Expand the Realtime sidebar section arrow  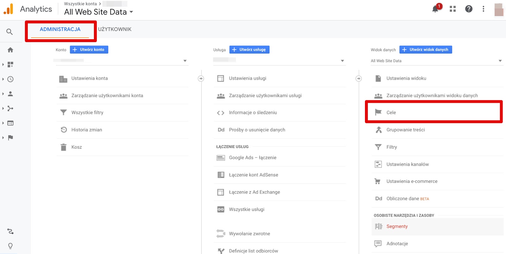(x=3, y=79)
